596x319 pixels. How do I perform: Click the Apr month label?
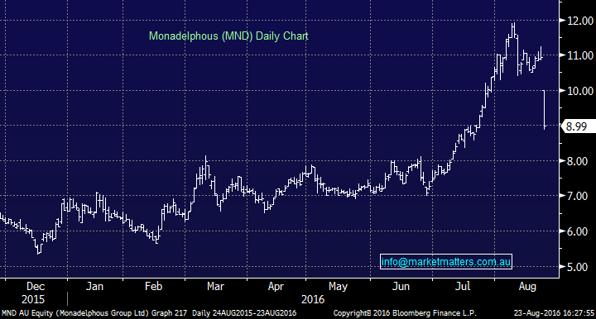pos(276,287)
